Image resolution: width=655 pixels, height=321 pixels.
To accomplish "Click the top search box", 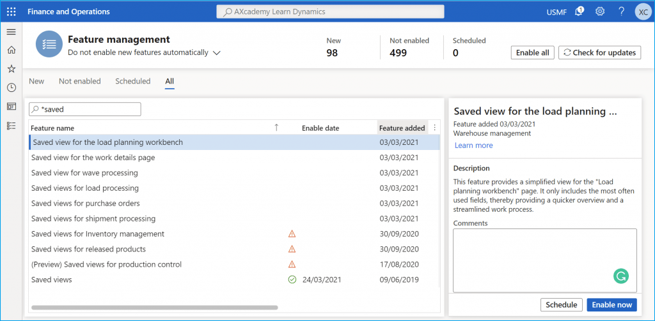I will 330,11.
